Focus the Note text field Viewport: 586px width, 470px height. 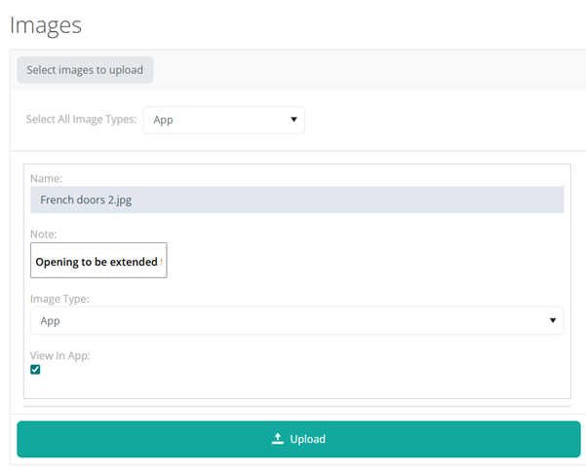tap(98, 261)
